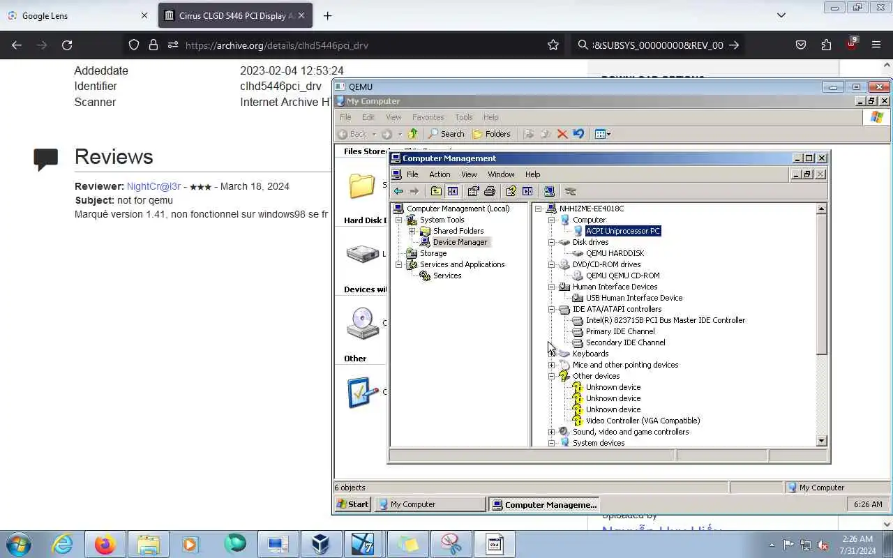Open Firefox hamburger application menu
893x558 pixels.
pyautogui.click(x=876, y=45)
